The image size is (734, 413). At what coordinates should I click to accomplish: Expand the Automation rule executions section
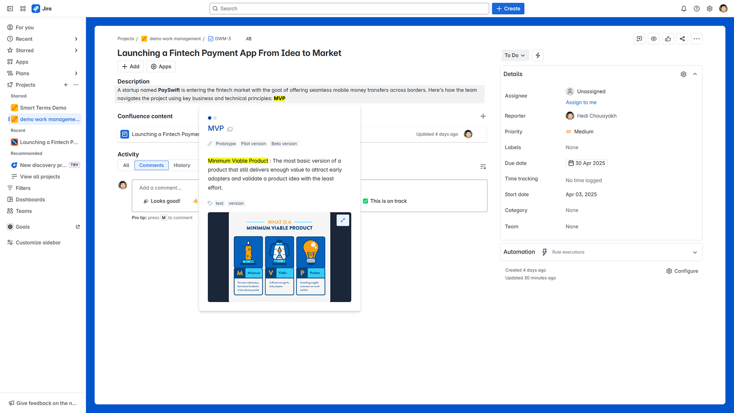695,252
